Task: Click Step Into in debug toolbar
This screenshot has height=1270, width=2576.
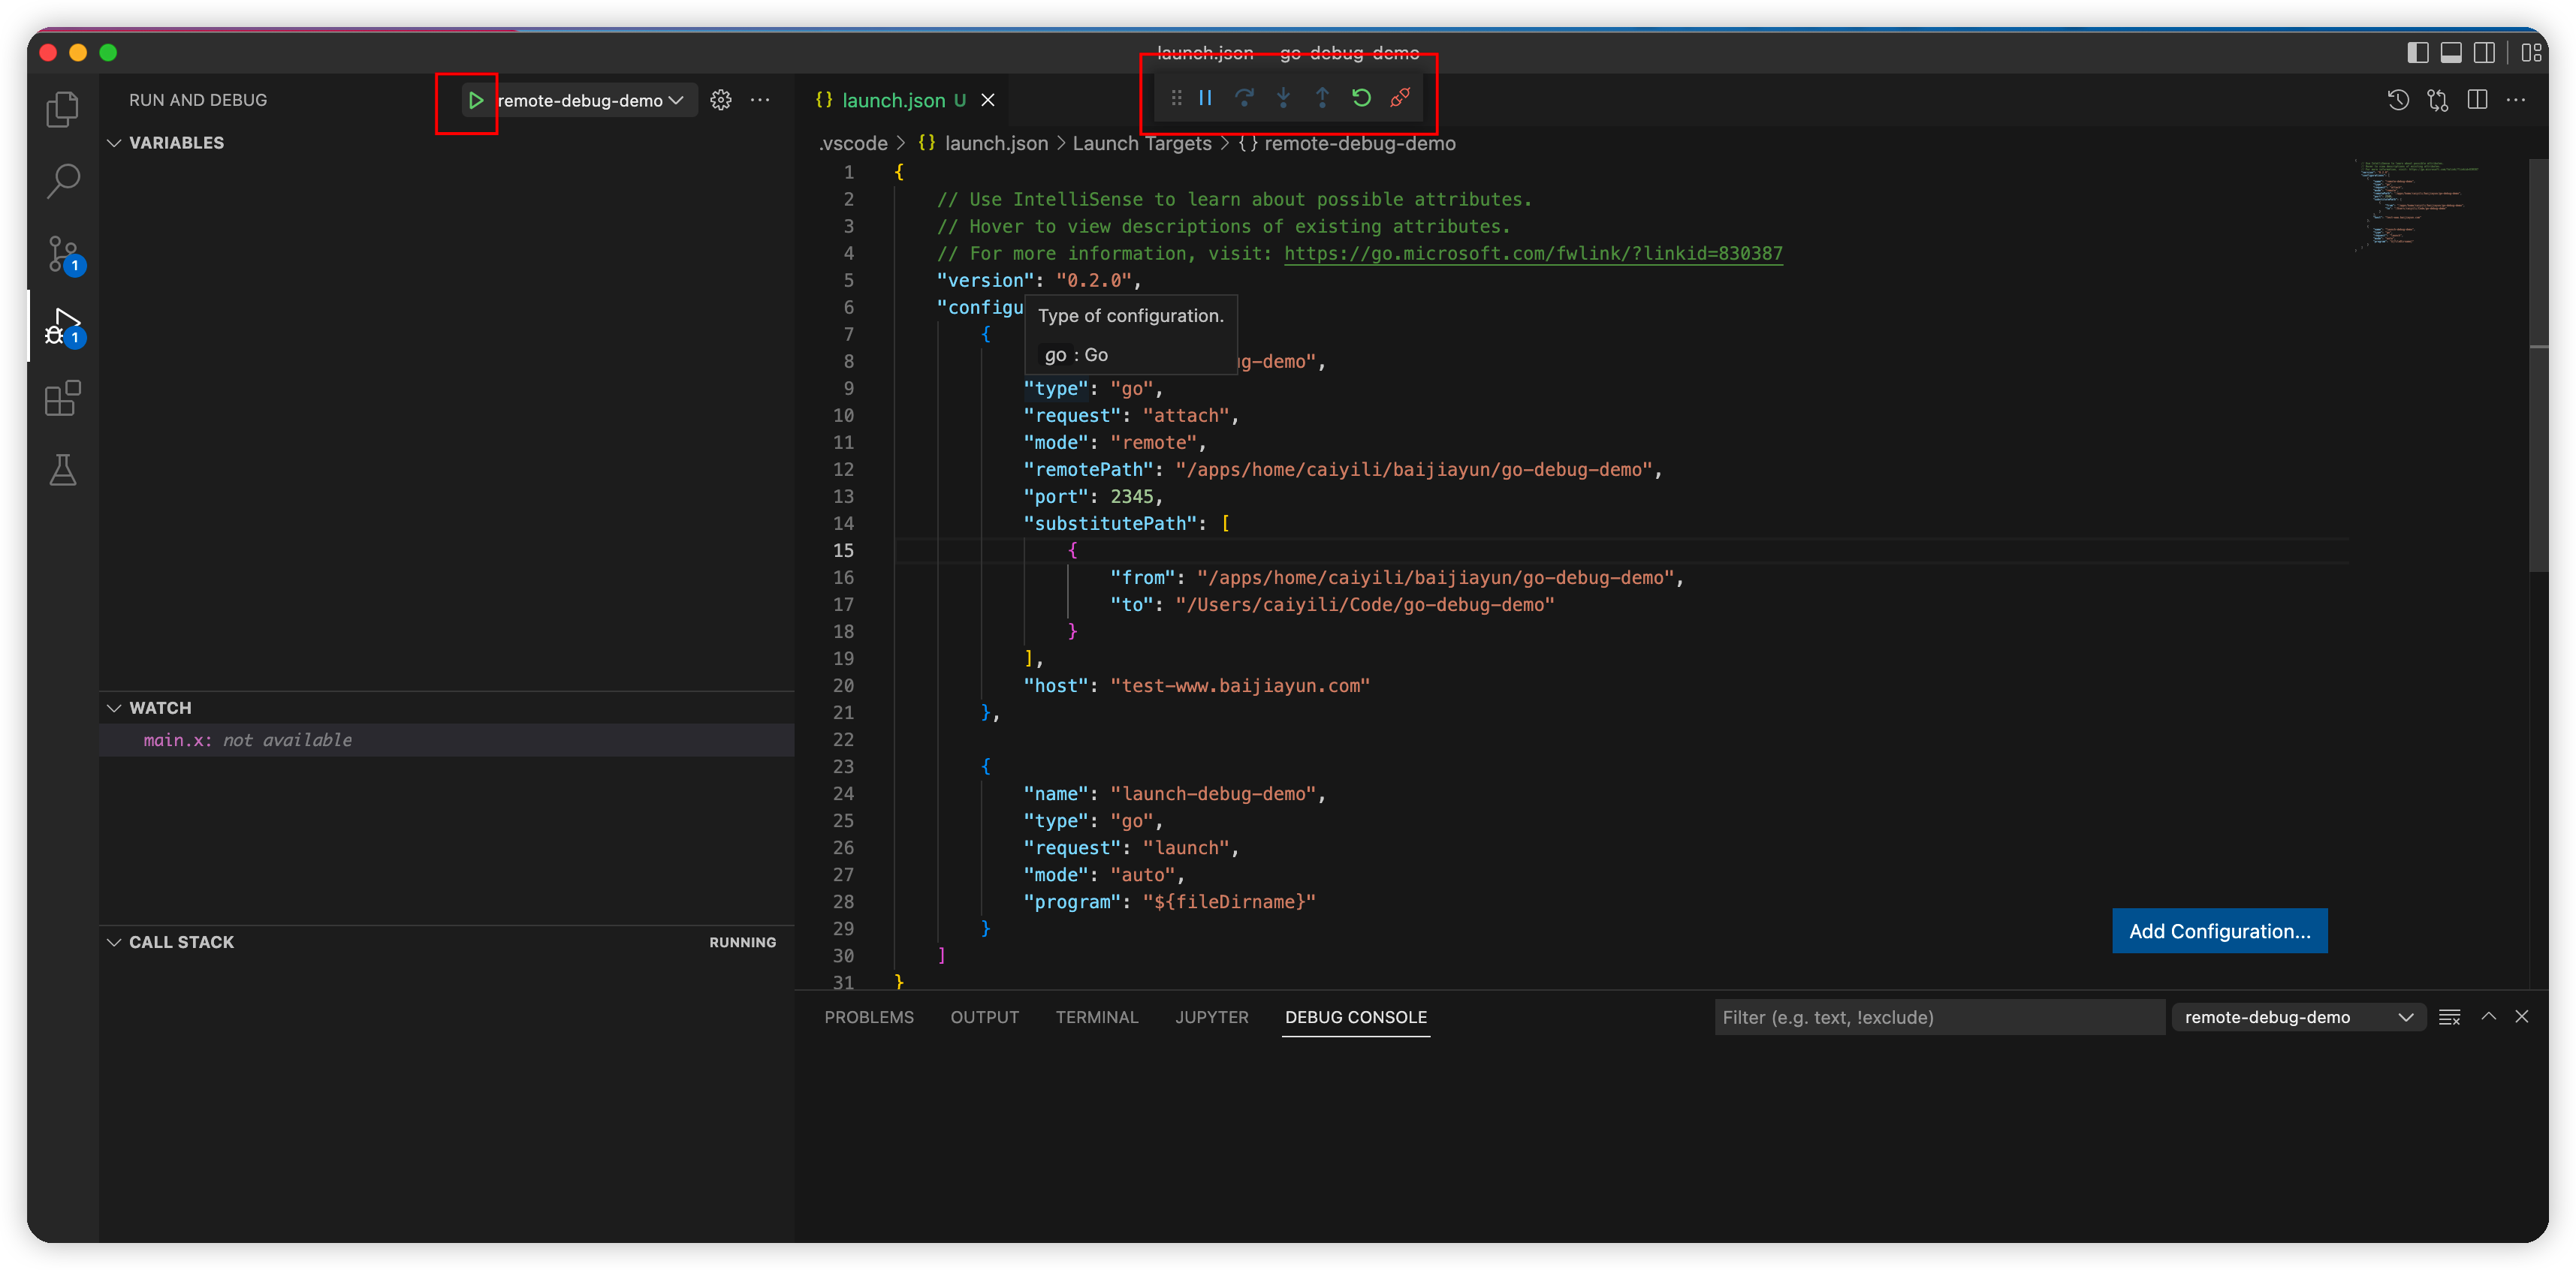Action: click(x=1283, y=98)
